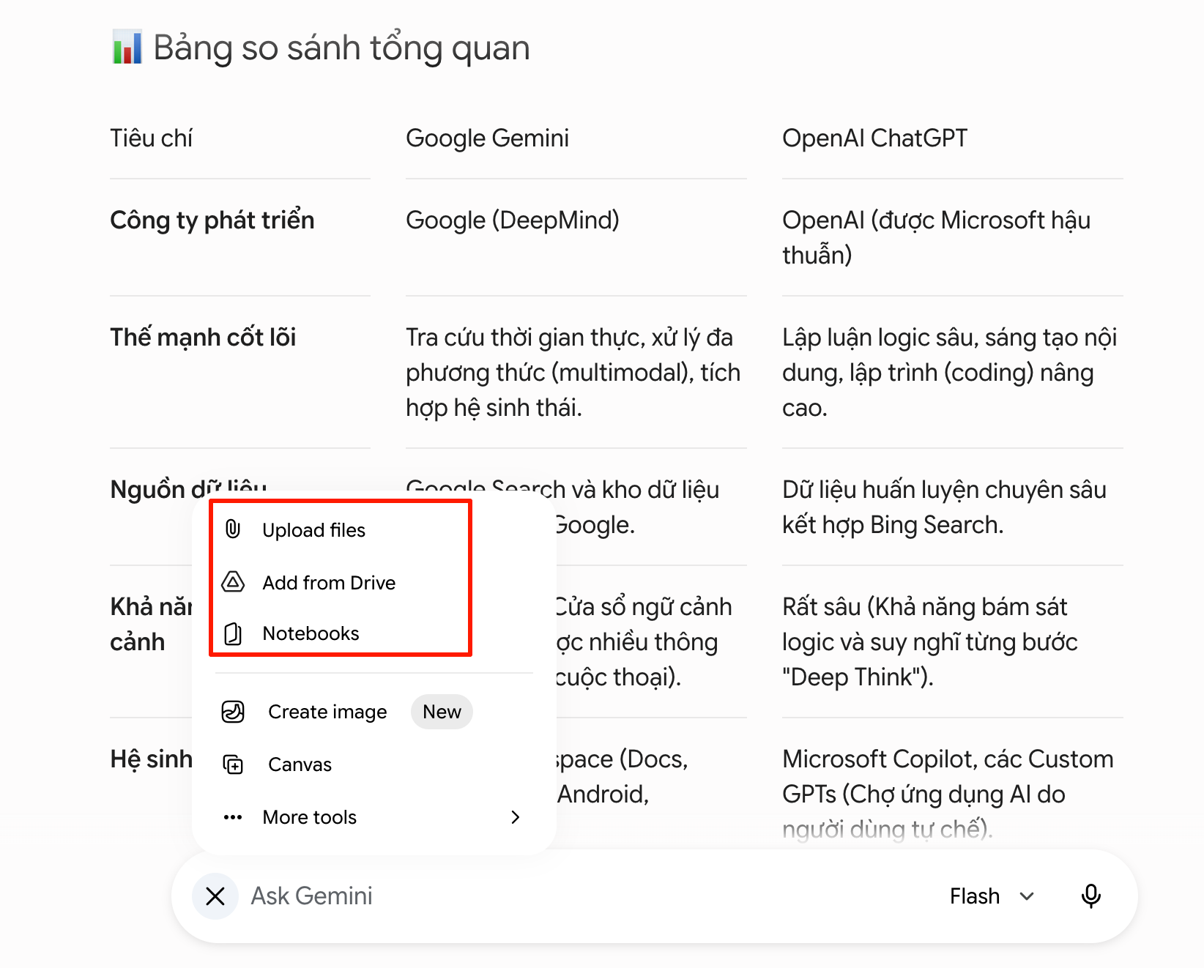Click the bar chart emoji in heading

127,48
